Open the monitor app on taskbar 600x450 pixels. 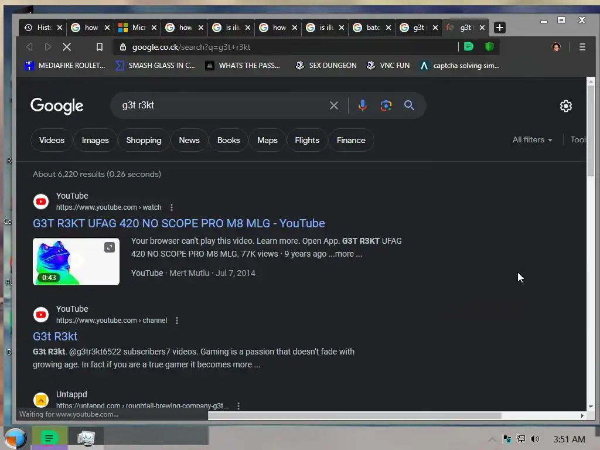(x=86, y=438)
